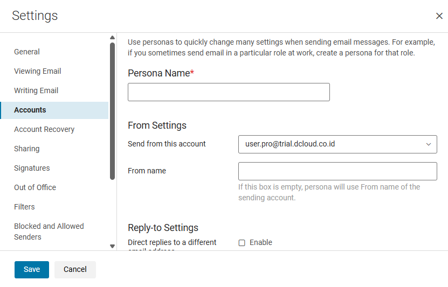Open Out of Office settings

click(35, 187)
